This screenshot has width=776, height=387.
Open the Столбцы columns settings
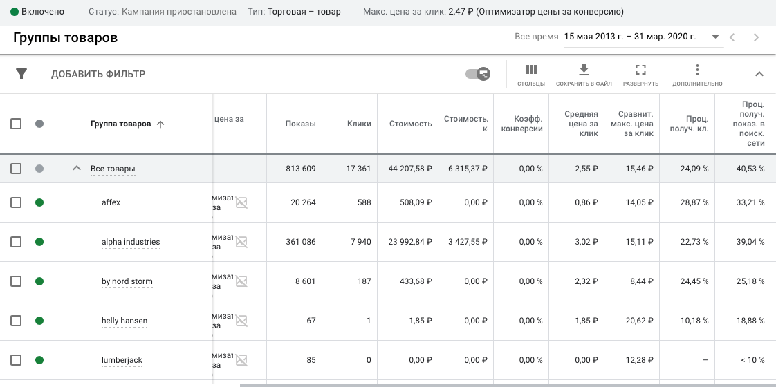point(531,75)
